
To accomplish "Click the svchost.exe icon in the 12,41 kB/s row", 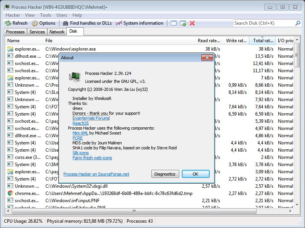I will click(10, 63).
